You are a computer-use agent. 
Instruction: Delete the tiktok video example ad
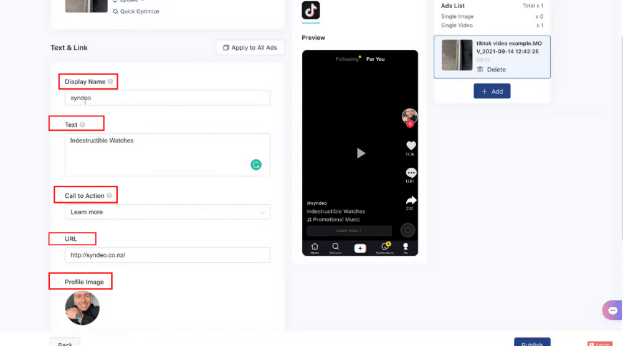(x=492, y=70)
